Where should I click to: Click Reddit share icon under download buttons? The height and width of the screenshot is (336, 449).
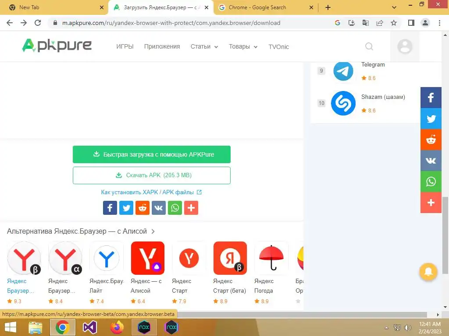coord(143,208)
